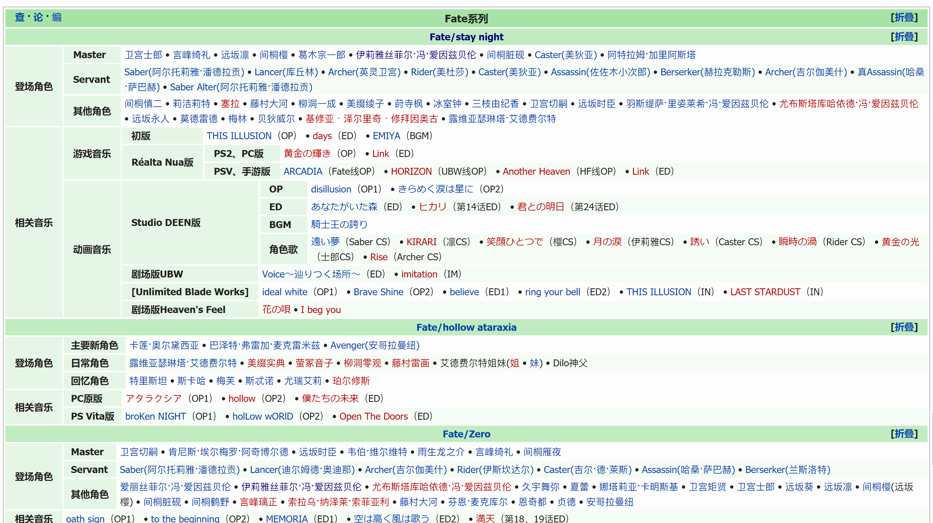This screenshot has width=933, height=523.
Task: Open the red 塞拉 link
Action: (x=230, y=104)
